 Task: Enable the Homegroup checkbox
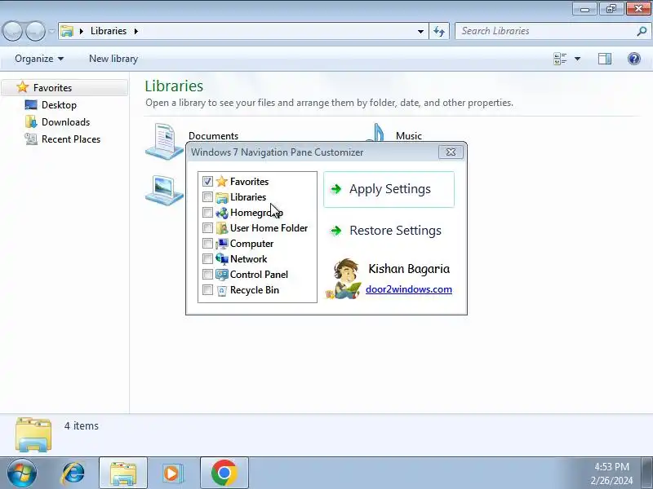(x=207, y=213)
